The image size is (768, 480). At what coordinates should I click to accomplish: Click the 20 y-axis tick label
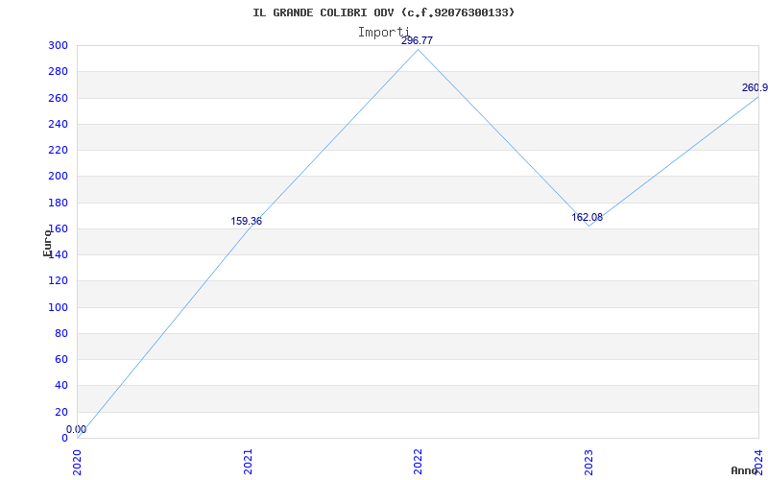click(x=61, y=412)
